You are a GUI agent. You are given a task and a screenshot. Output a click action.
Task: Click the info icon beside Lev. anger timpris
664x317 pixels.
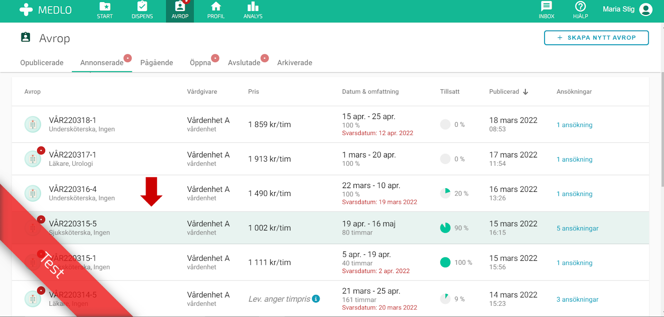[316, 298]
